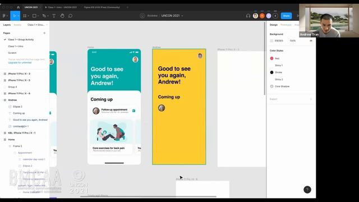
Task: Edit the background opacity 100% field
Action: [293, 40]
